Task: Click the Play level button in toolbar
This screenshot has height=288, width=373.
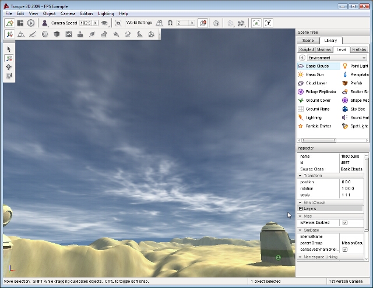Action: click(x=31, y=23)
